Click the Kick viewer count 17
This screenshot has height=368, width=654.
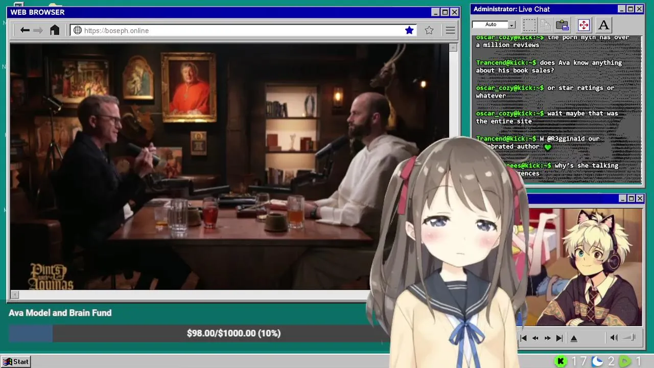pos(579,361)
